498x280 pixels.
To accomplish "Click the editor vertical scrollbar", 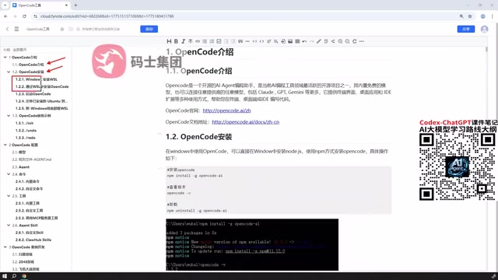I will coord(486,49).
